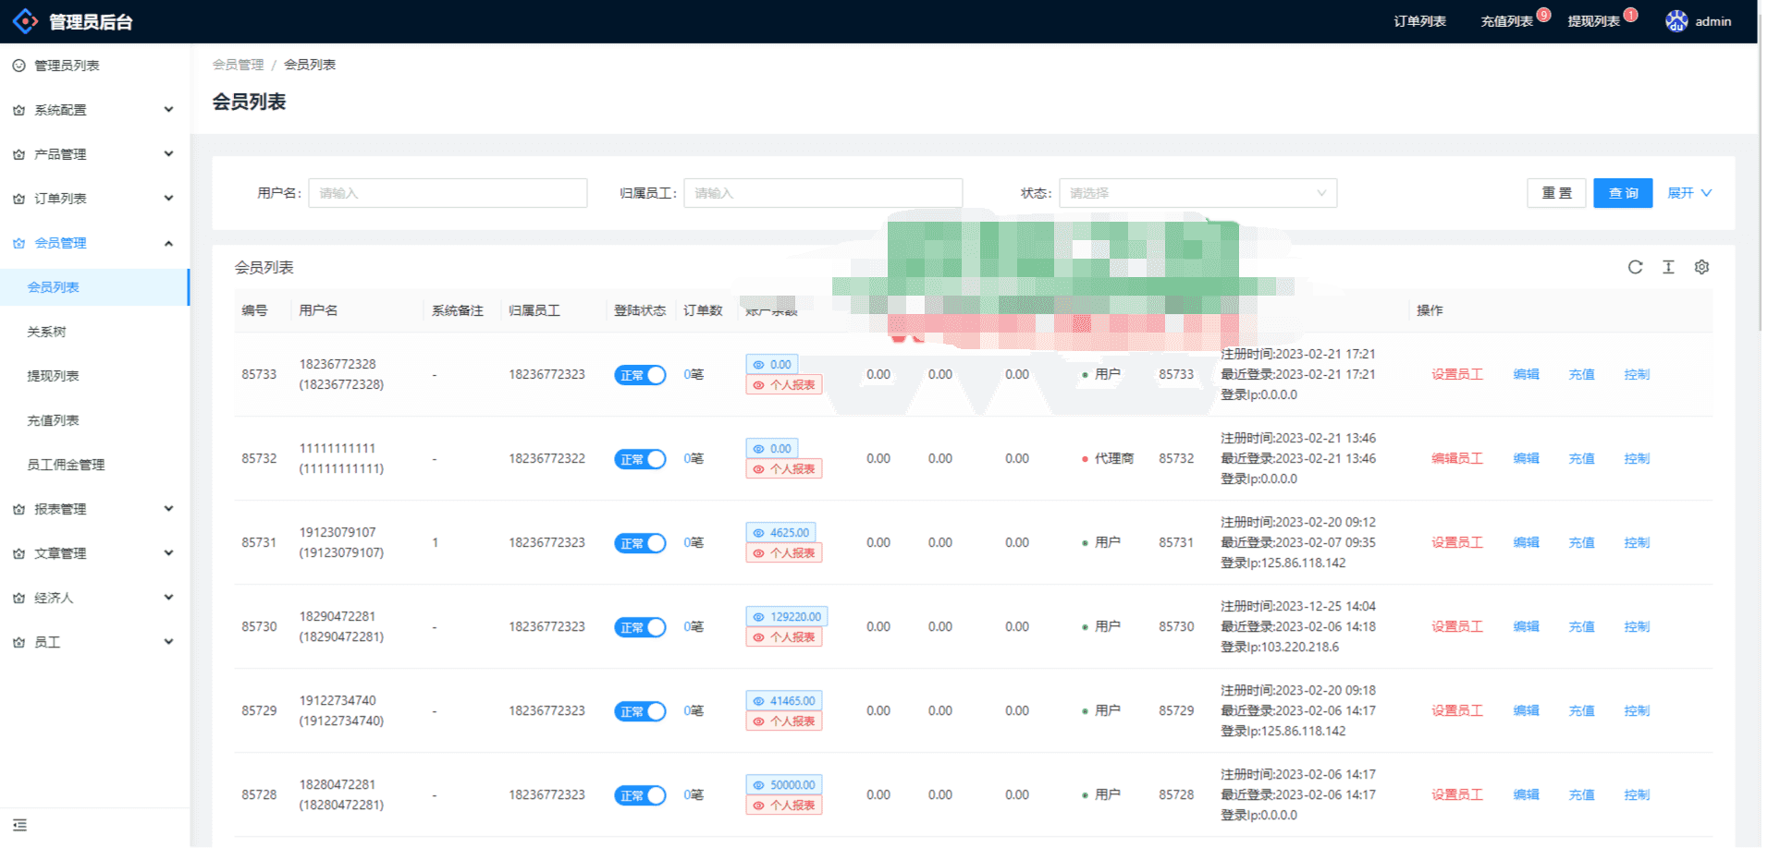
Task: Select 关系树 in the sidebar menu
Action: pyautogui.click(x=47, y=332)
